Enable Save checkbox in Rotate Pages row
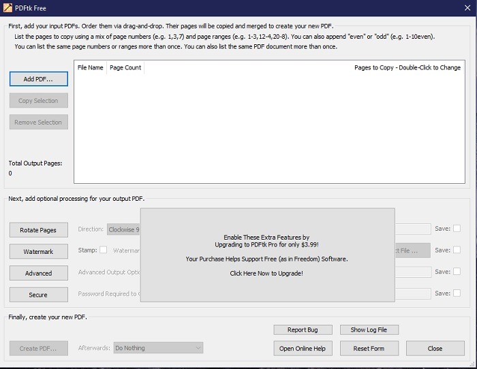477x369 pixels. point(457,229)
